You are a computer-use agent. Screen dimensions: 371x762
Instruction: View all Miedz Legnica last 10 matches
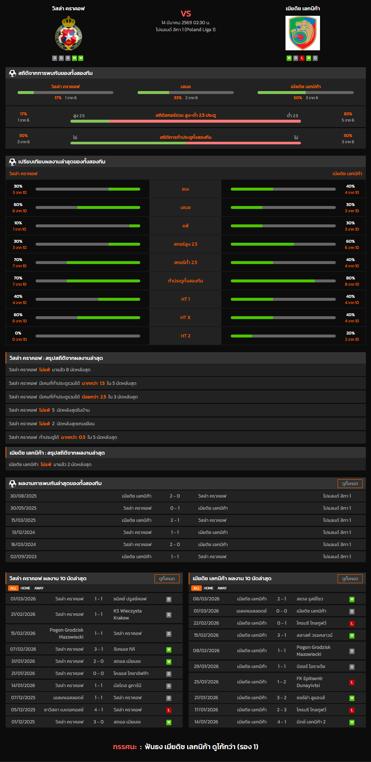[350, 579]
